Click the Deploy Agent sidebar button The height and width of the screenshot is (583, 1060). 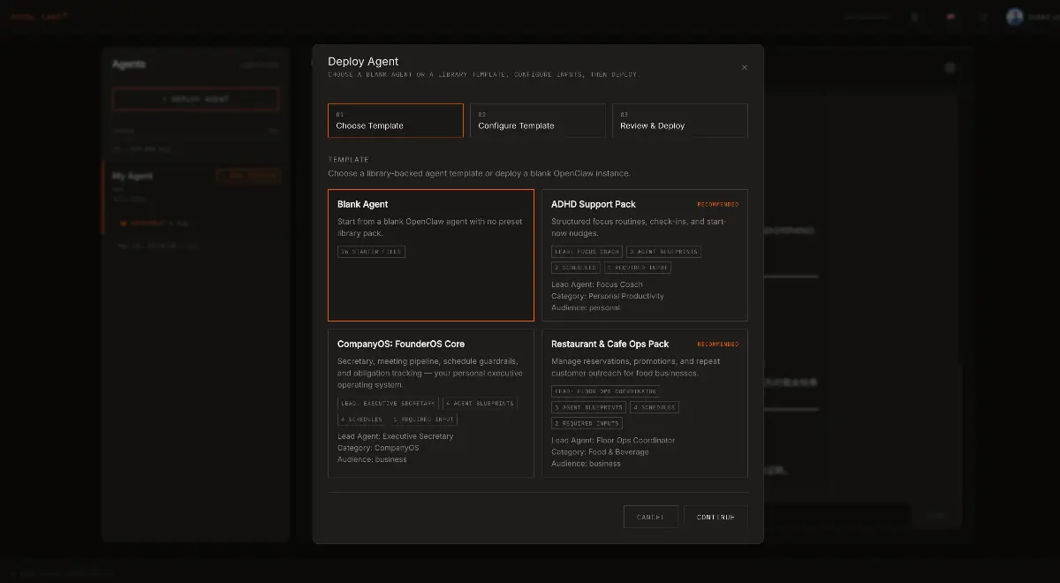click(x=195, y=99)
